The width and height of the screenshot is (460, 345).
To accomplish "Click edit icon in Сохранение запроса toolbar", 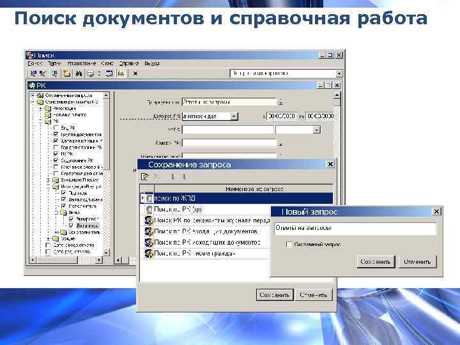I will click(145, 176).
